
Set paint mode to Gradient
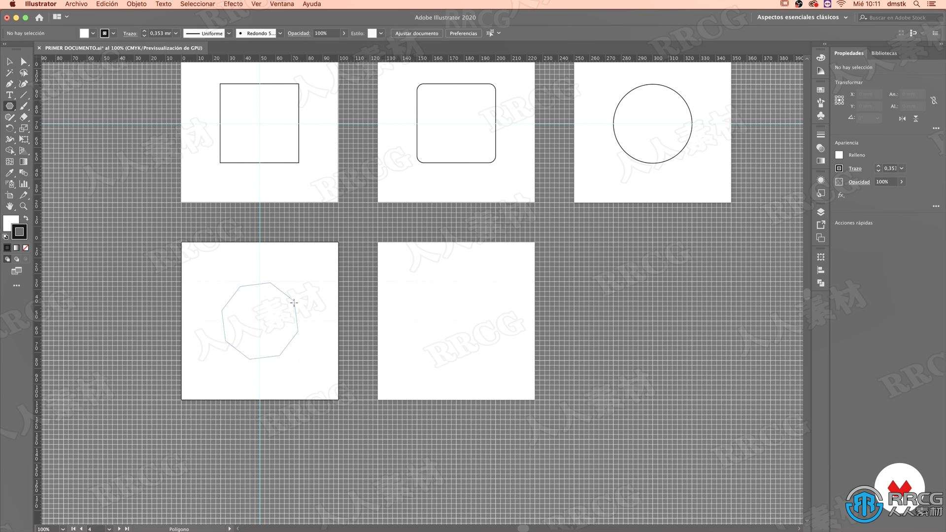pyautogui.click(x=16, y=248)
